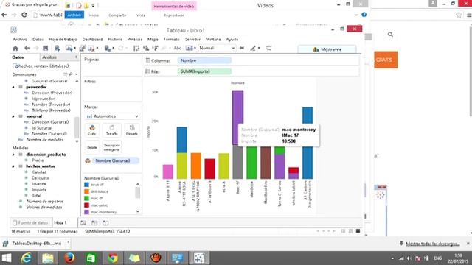Click the blue asus-df legend swatch
The width and height of the screenshot is (472, 265).
(x=87, y=185)
